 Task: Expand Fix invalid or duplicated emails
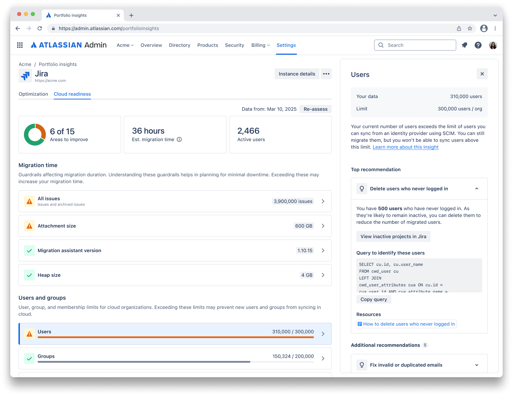(x=476, y=365)
